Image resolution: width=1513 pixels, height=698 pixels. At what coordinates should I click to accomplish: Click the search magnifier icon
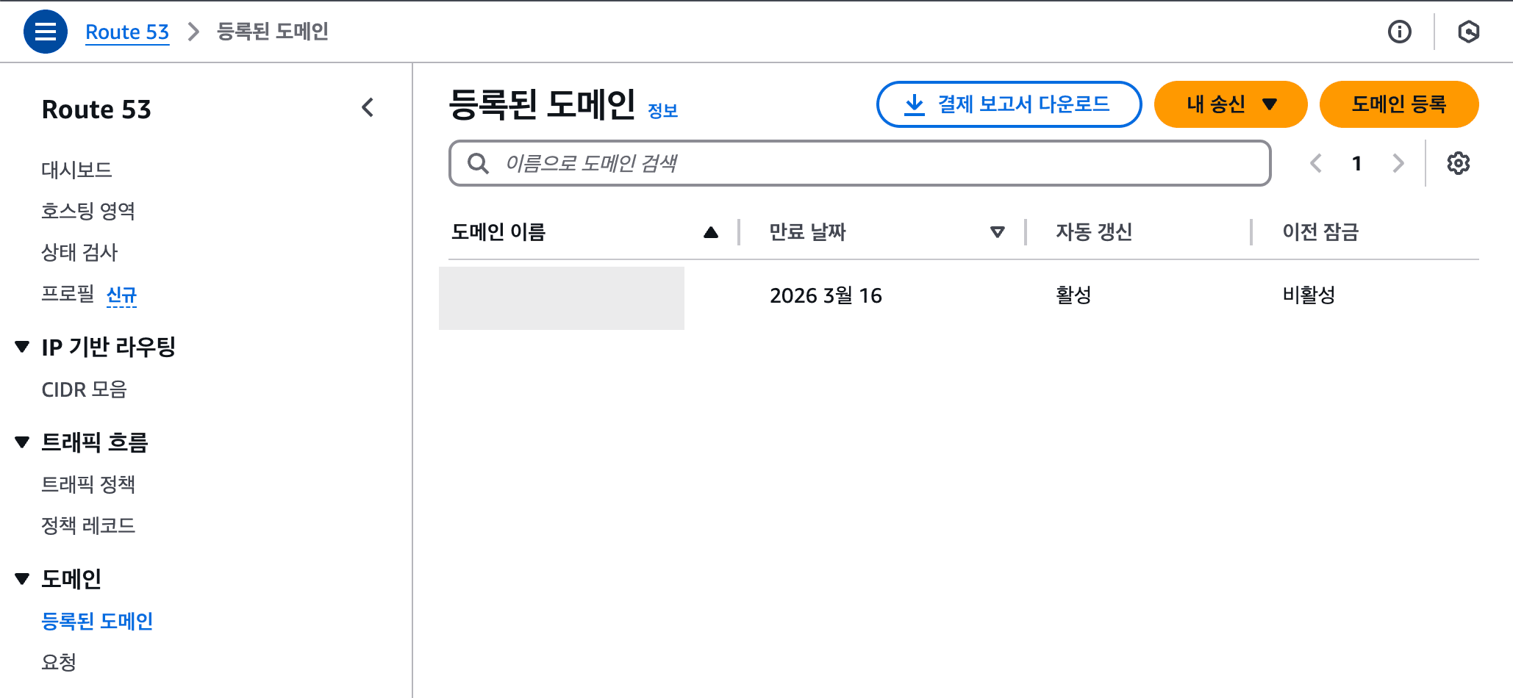point(479,163)
